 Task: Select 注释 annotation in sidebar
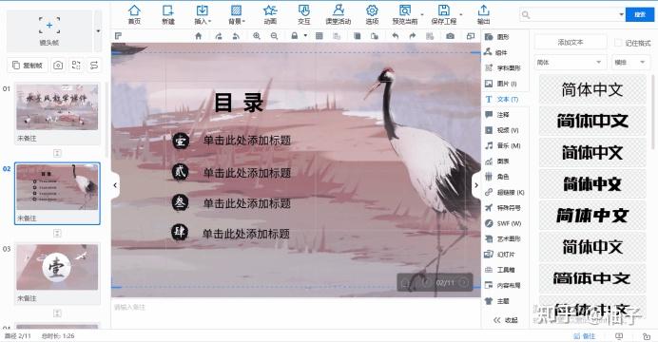(x=497, y=114)
